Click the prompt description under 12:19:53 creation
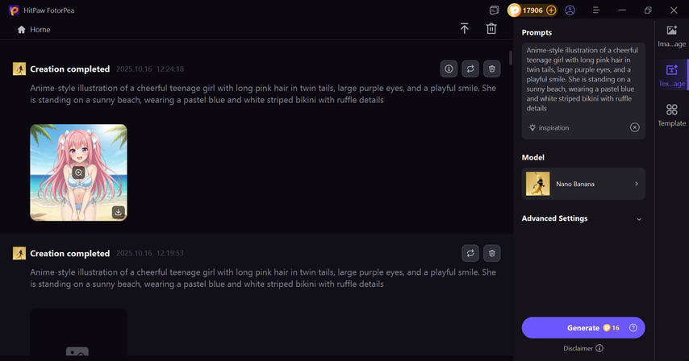This screenshot has width=689, height=361. point(263,278)
